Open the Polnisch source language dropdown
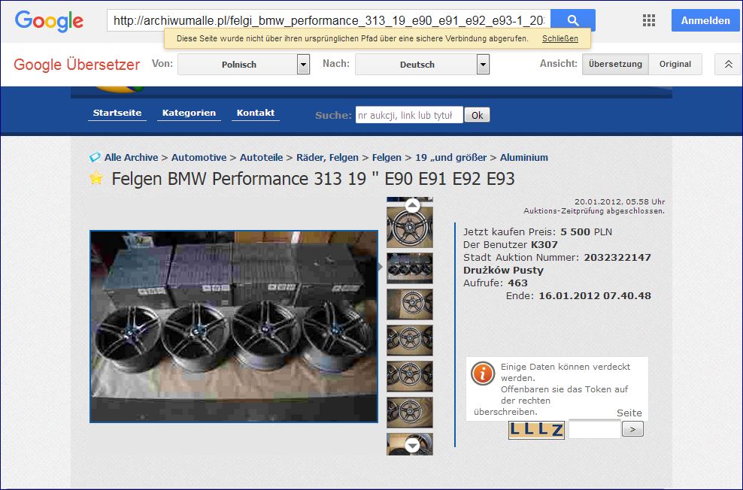 (x=244, y=65)
